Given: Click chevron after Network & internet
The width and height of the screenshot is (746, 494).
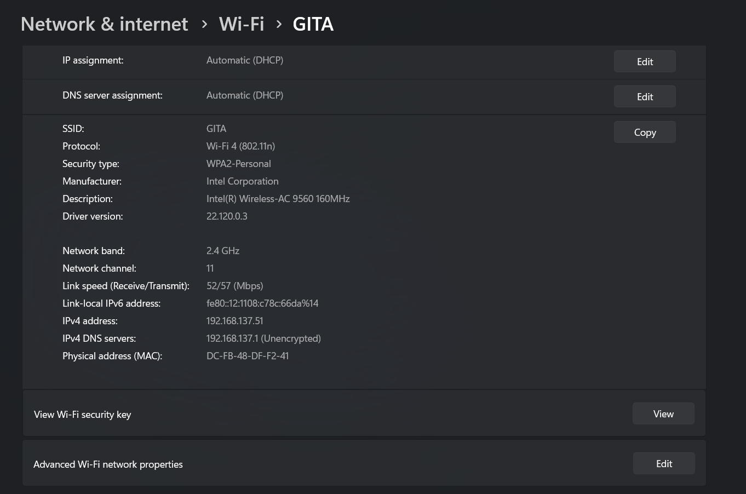Looking at the screenshot, I should [x=204, y=24].
